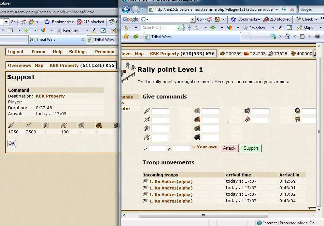Click the archer bow icon in Give commands
This screenshot has width=324, height=226.
(147, 137)
